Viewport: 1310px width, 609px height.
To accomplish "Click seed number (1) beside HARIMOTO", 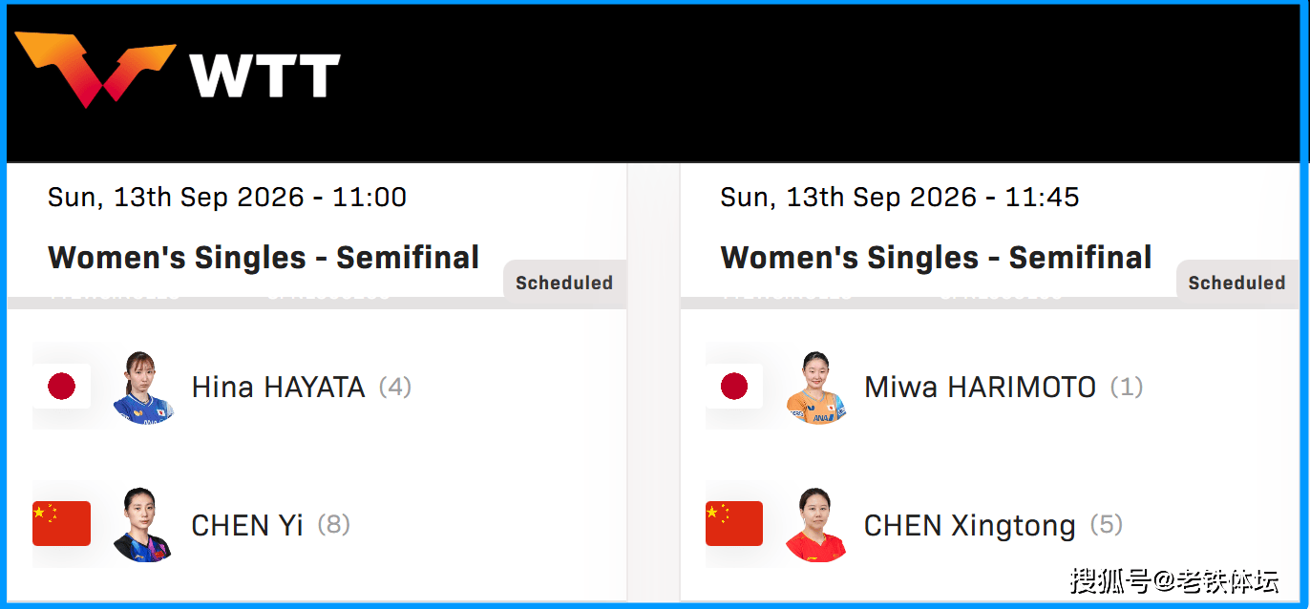I will 1127,387.
